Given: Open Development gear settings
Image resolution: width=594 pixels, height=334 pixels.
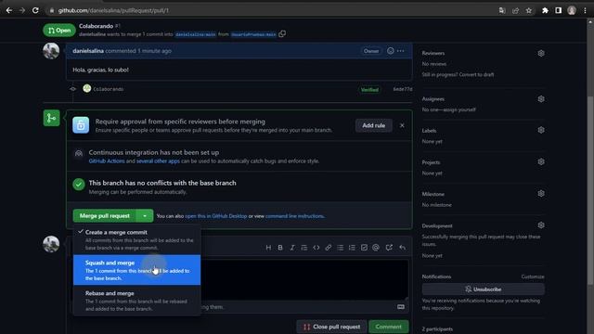Looking at the screenshot, I should (541, 225).
